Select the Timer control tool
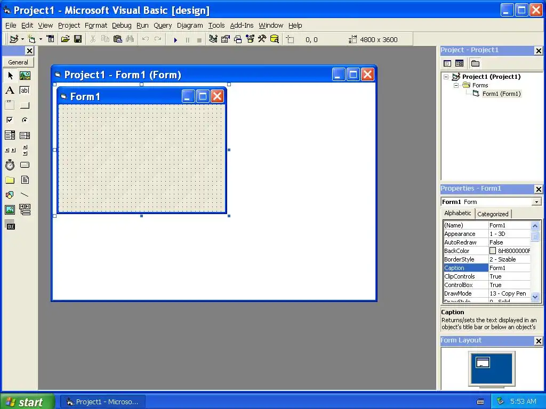This screenshot has width=546, height=409. 10,165
